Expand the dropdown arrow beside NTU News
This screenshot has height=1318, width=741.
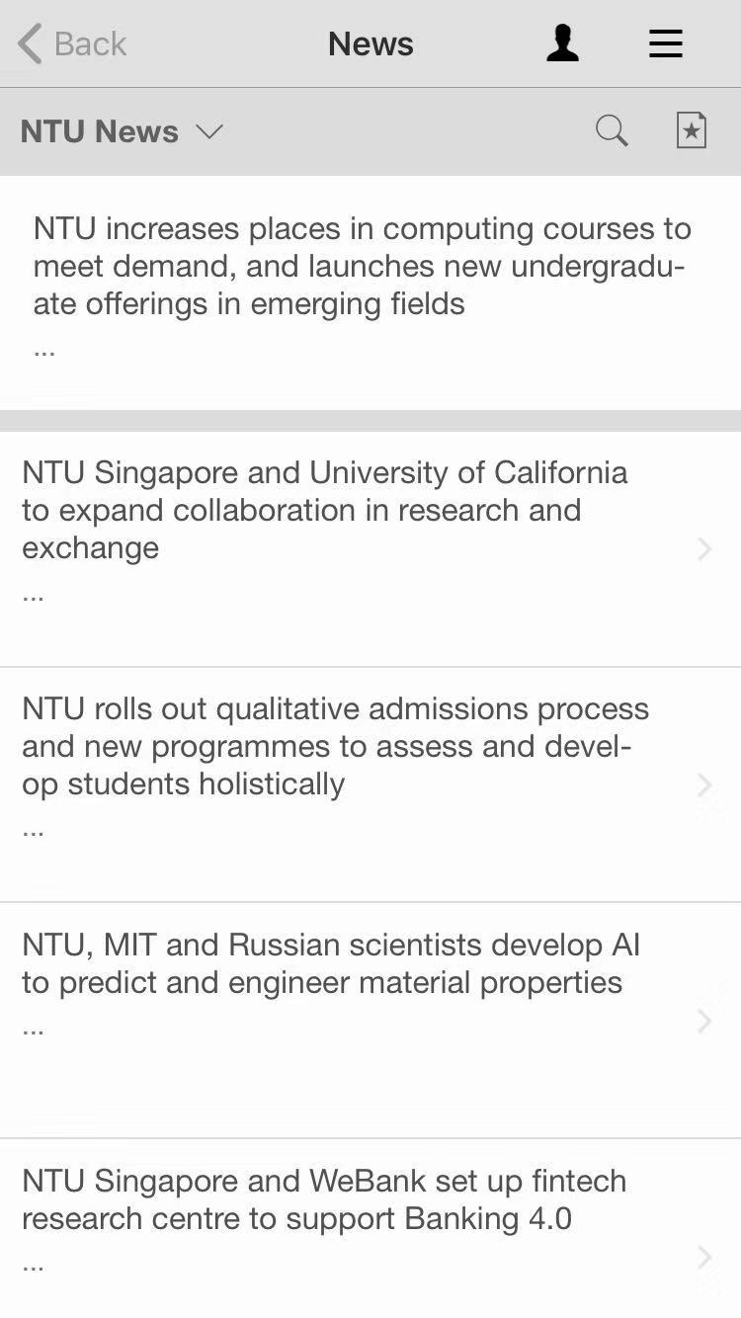209,131
